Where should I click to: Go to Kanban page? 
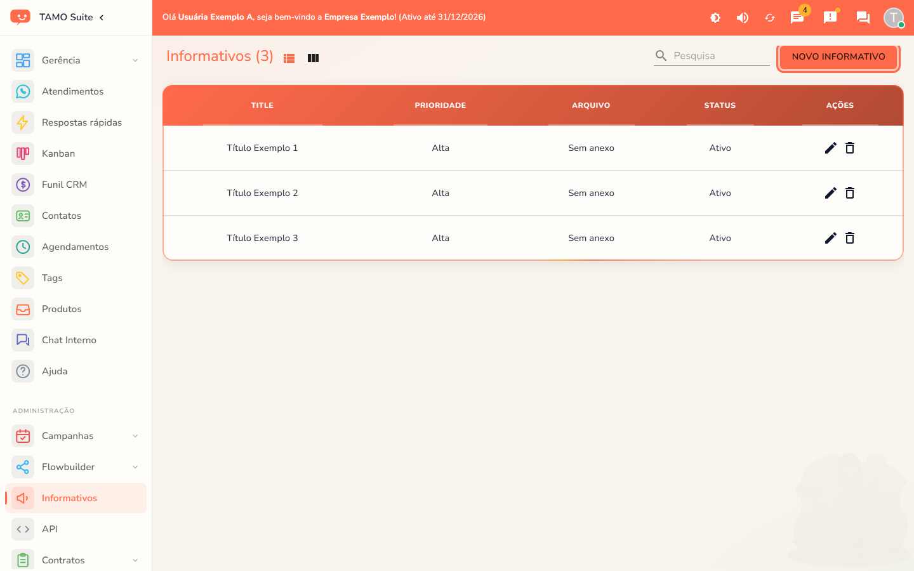[x=76, y=154]
